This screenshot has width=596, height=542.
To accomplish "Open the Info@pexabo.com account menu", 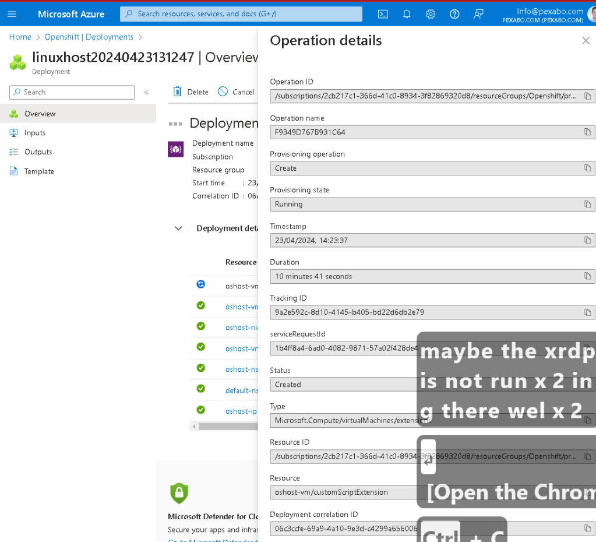I will pos(547,15).
